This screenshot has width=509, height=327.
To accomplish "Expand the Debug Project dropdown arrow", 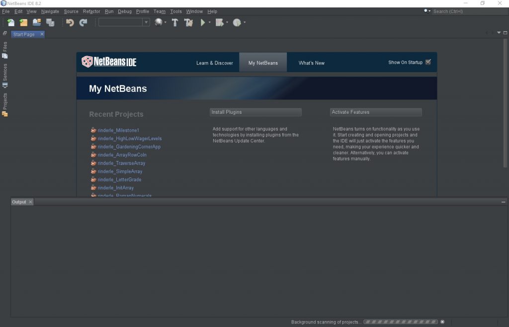I will tap(227, 22).
